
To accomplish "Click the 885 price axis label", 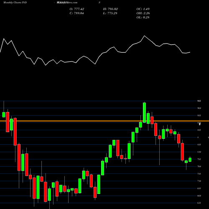I will (x=199, y=130).
